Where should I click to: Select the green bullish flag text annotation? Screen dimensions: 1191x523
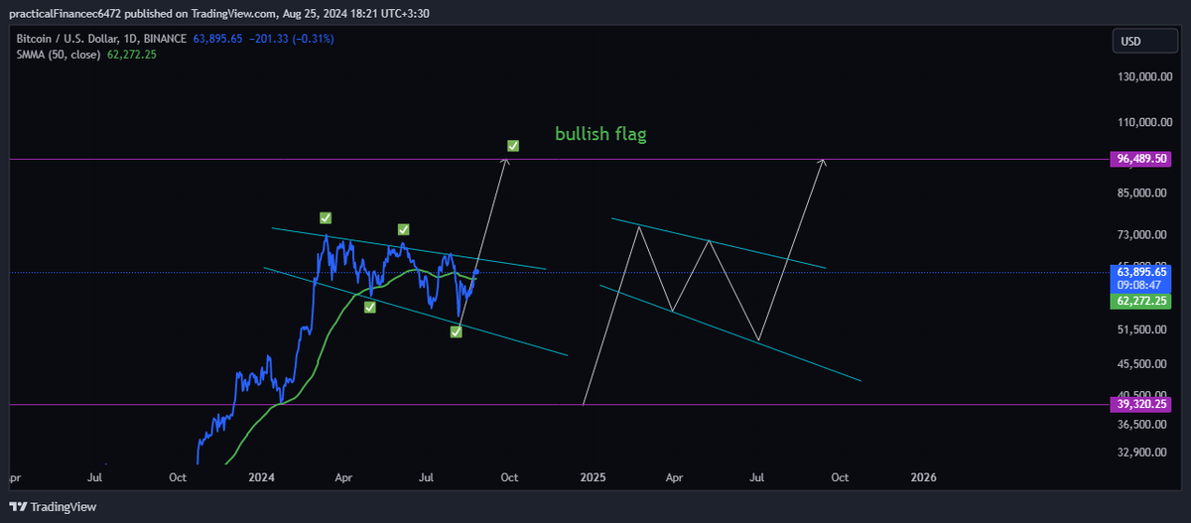pyautogui.click(x=600, y=134)
